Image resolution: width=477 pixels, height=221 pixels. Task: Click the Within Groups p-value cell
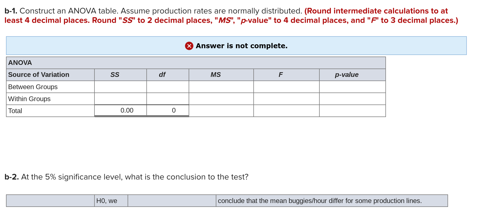click(352, 99)
